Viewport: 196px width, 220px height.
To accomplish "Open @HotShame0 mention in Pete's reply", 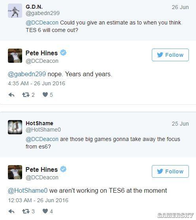I will pyautogui.click(x=28, y=190).
